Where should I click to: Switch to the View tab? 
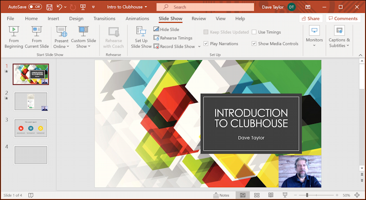(x=220, y=18)
